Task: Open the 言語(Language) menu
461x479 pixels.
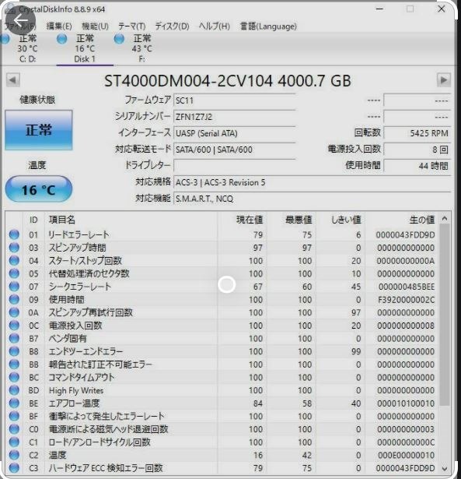Action: (x=268, y=26)
